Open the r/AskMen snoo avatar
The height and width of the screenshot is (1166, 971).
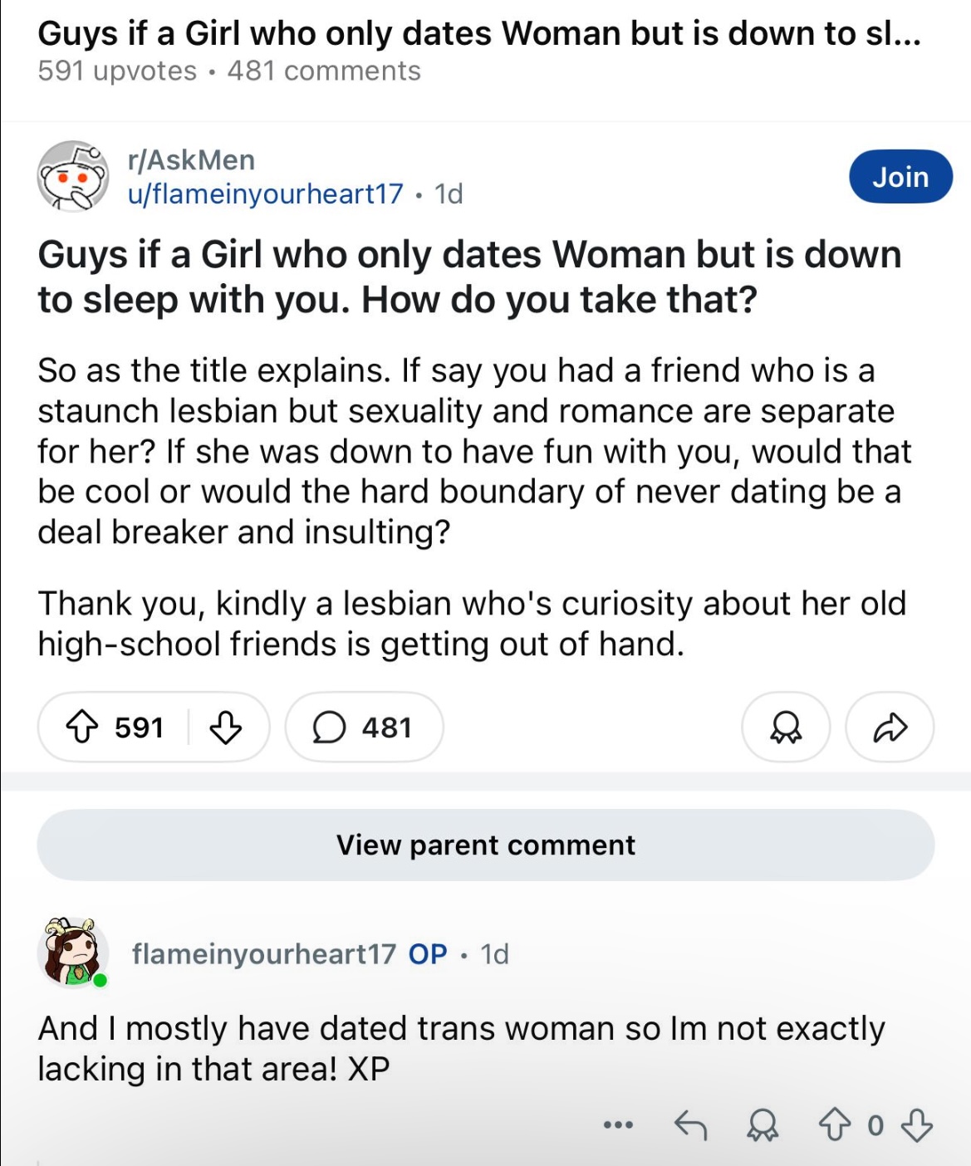coord(73,176)
